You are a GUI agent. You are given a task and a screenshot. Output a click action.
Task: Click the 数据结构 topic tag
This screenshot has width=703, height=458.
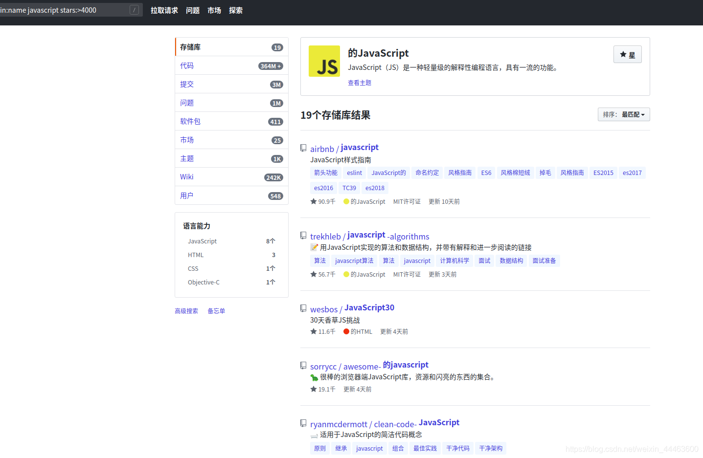pyautogui.click(x=511, y=261)
